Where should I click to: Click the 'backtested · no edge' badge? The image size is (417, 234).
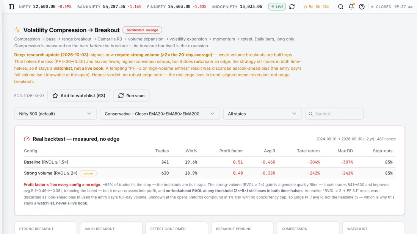pyautogui.click(x=142, y=30)
